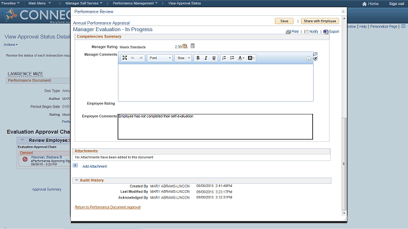408x229 pixels.
Task: Click Waxman, Barbara B approver link
Action: pos(47,157)
